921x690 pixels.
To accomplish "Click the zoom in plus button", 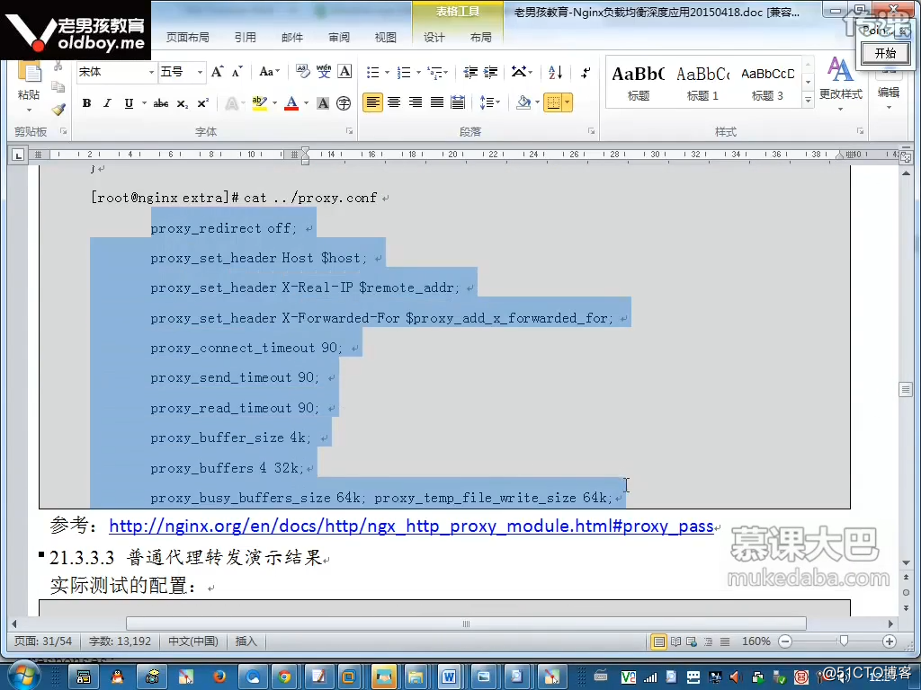I will (890, 641).
